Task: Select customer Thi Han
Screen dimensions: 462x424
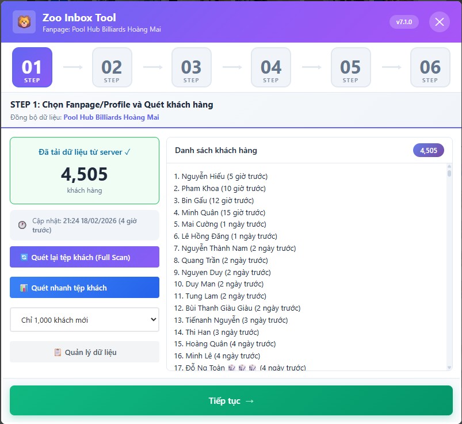Action: 216,333
